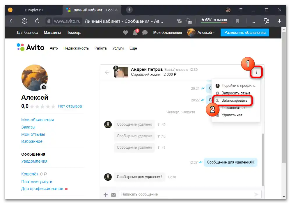Open Андрей Петров avatar next to 12:30 message

(x=108, y=177)
